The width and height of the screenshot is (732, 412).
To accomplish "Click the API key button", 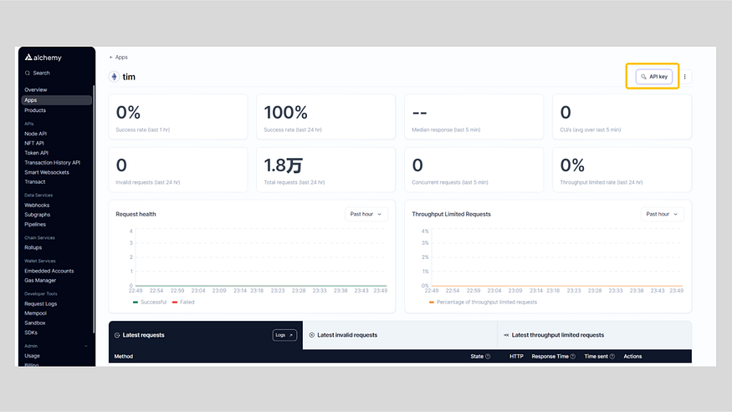I will click(654, 77).
